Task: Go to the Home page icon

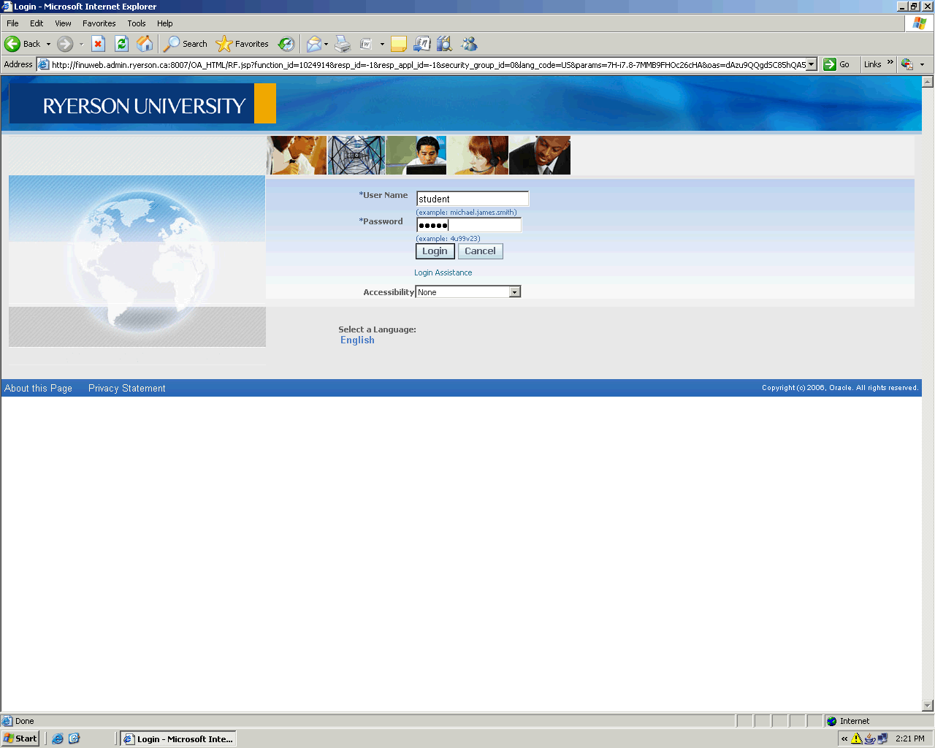Action: [145, 44]
